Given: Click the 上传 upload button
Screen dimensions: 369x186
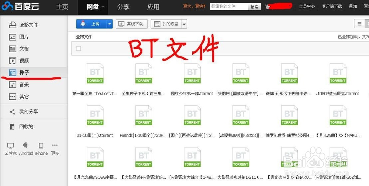Looking at the screenshot, I should click(92, 24).
